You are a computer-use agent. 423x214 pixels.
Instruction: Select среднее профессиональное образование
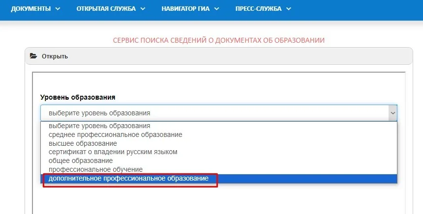(219, 134)
